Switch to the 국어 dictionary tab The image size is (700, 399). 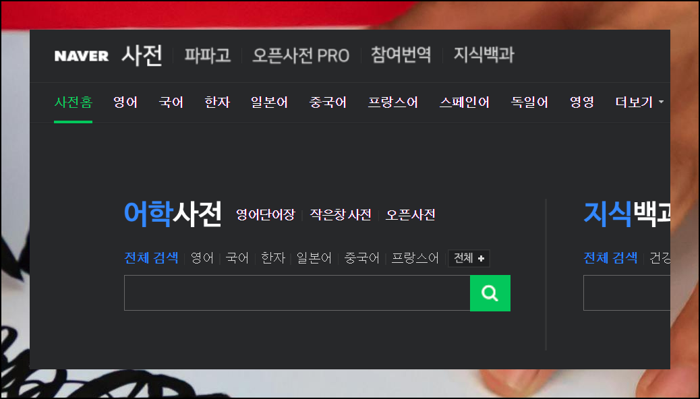[171, 102]
